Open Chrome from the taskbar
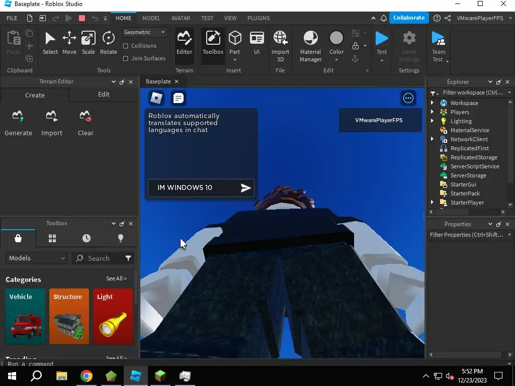This screenshot has width=515, height=386. point(87,376)
